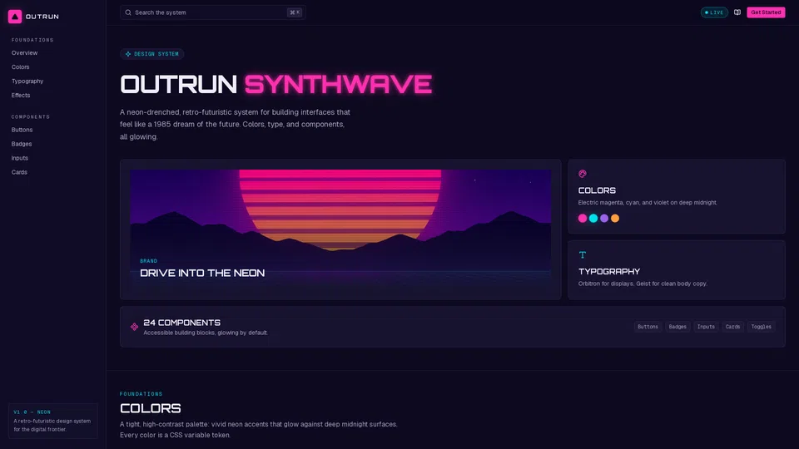Open Overview in the sidebar
The height and width of the screenshot is (449, 799).
click(24, 53)
